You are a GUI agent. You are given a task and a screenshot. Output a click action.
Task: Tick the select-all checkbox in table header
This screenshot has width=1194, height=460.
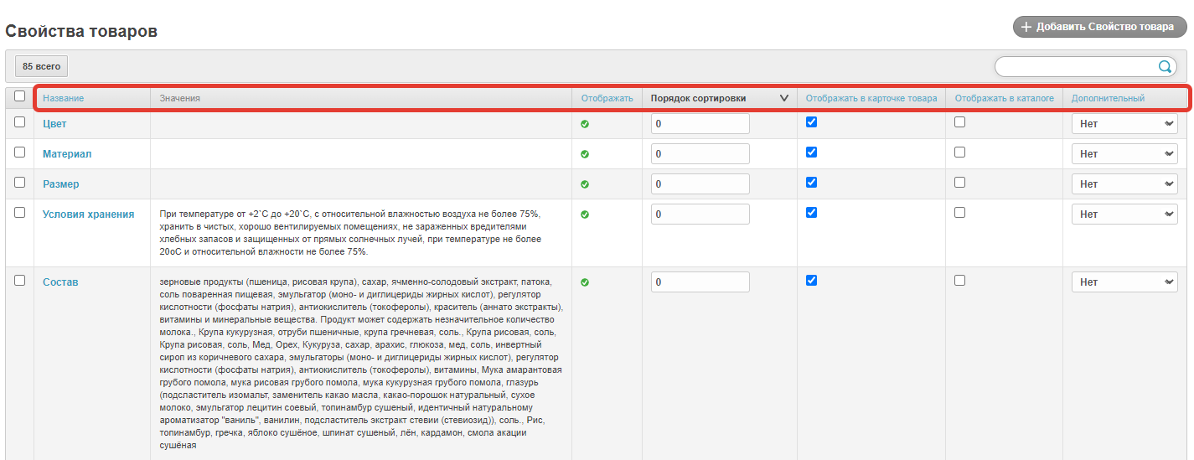tap(20, 96)
